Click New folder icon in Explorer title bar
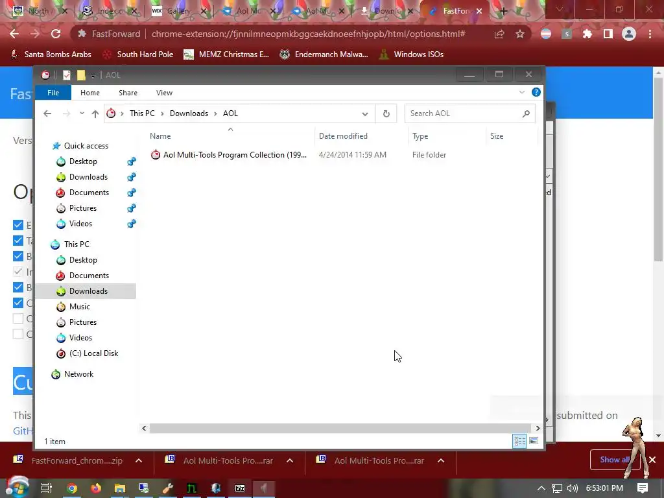The image size is (664, 498). click(81, 75)
